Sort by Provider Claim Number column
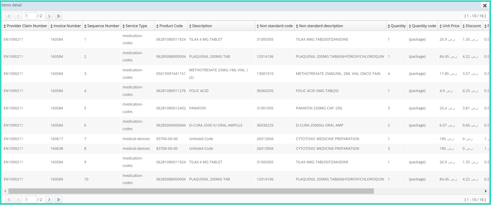 pos(25,26)
